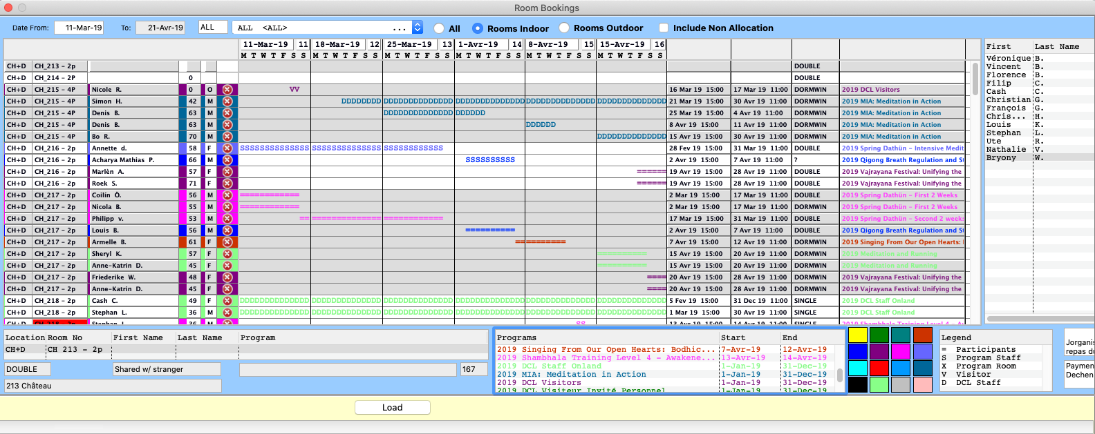
Task: Open the ALL <ALL> dropdown arrow
Action: [x=417, y=28]
